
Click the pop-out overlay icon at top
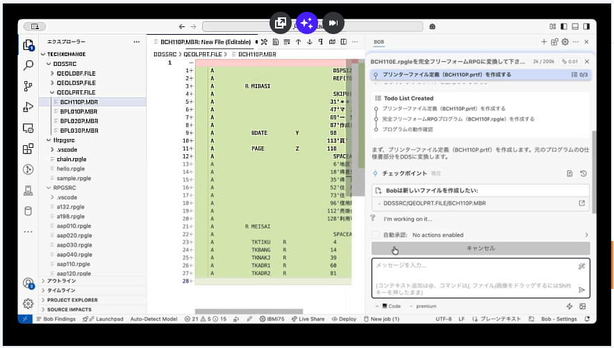click(281, 23)
